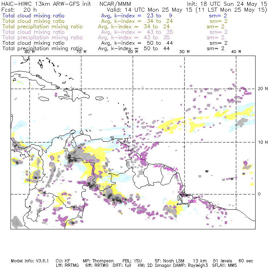Click the 'DIFF: full' model setting

click(122, 265)
